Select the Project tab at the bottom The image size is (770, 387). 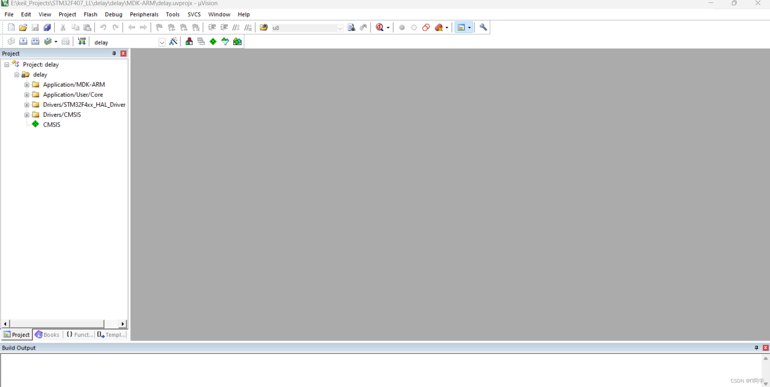(x=16, y=335)
